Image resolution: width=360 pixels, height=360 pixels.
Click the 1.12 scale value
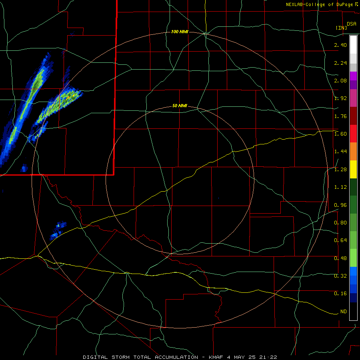340,187
